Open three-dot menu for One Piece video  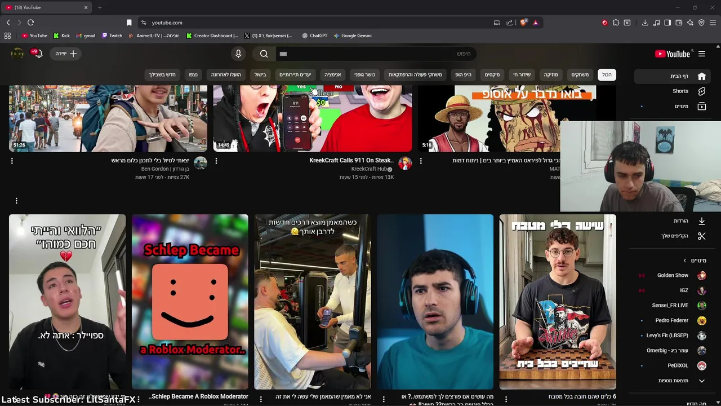tap(421, 161)
